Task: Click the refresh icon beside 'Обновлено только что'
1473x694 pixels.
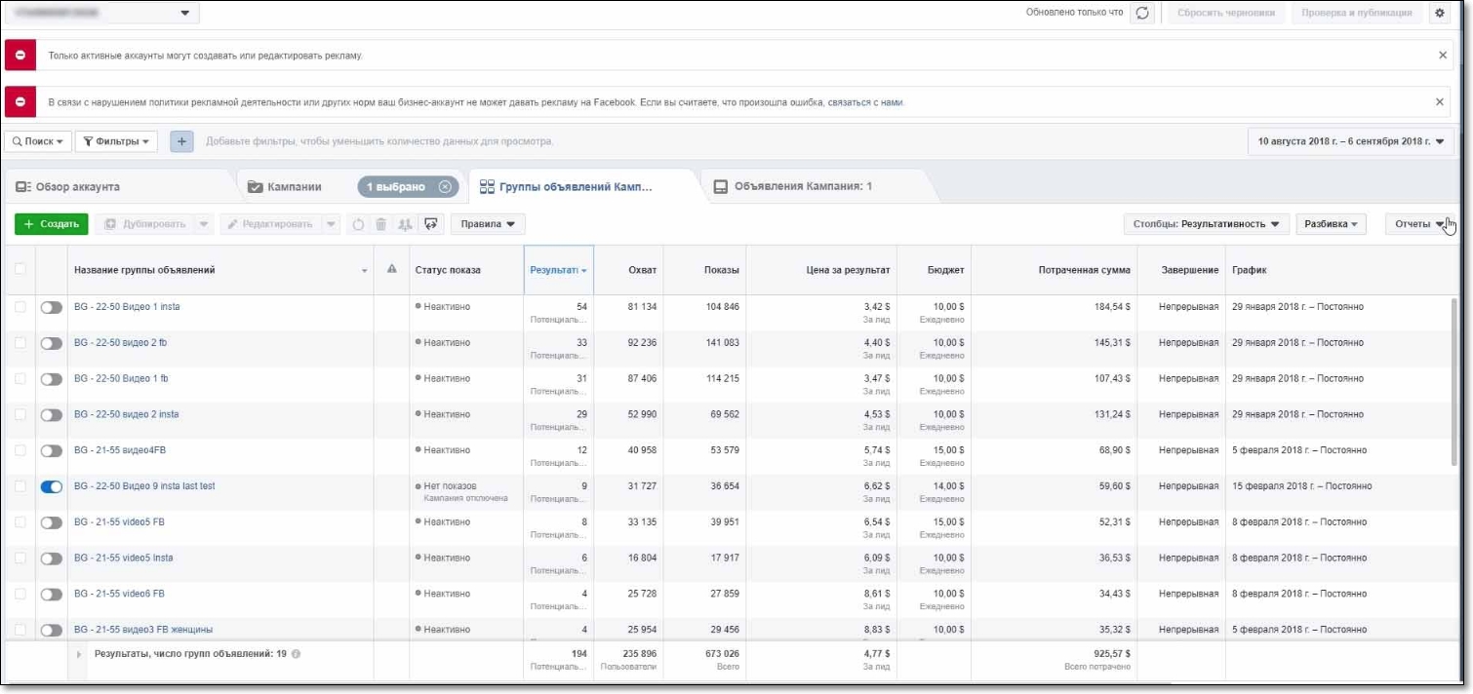Action: 1142,13
